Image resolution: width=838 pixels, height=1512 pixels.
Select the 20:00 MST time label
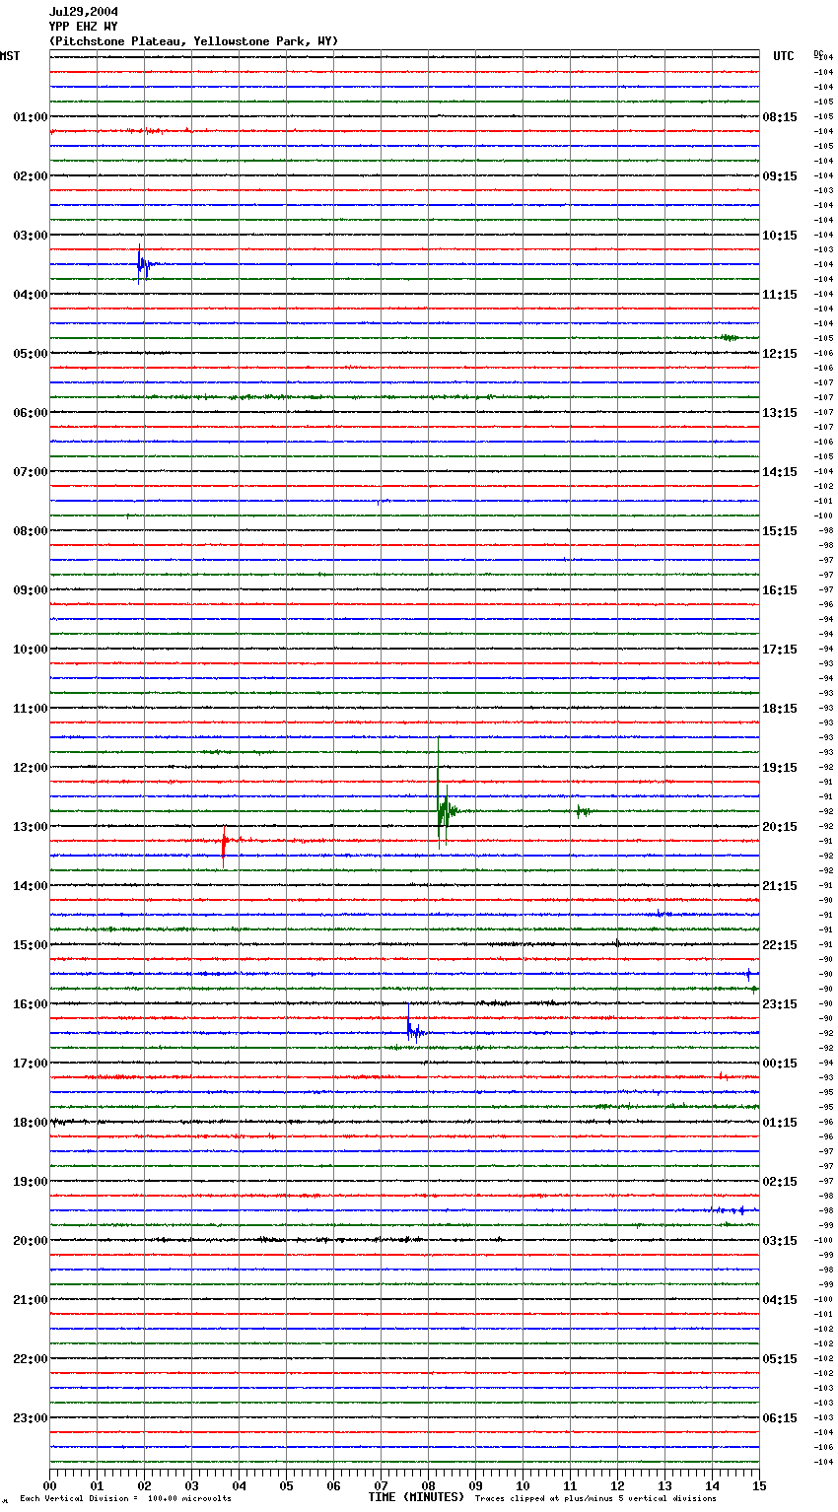pyautogui.click(x=31, y=1241)
